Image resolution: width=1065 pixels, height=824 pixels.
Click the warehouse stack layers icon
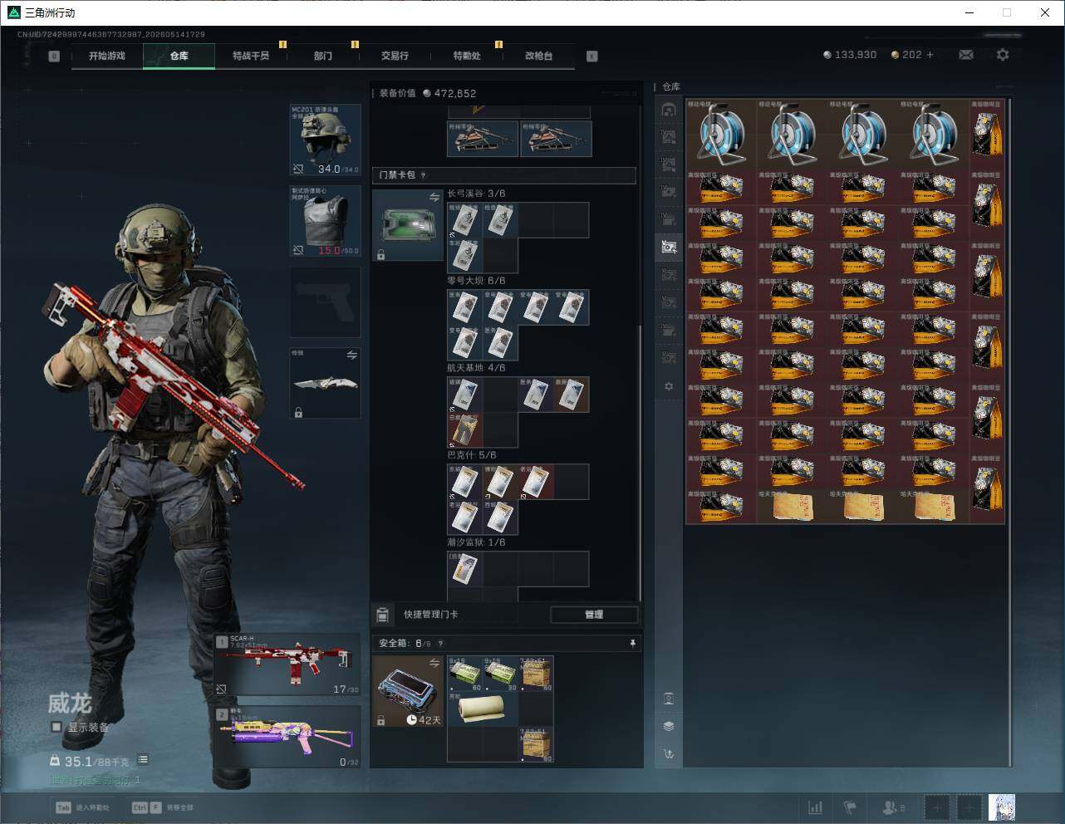[x=669, y=726]
